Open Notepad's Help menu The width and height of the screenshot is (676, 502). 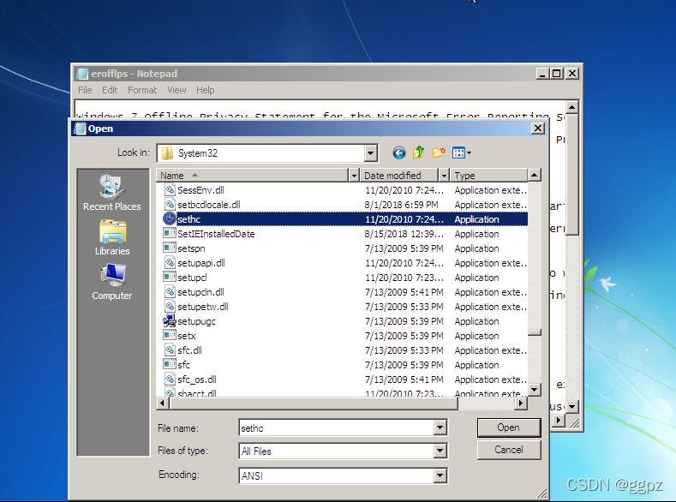point(206,90)
